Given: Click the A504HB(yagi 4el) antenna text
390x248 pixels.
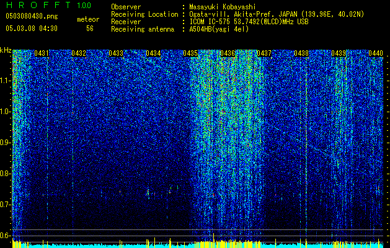Looking at the screenshot, I should [x=219, y=29].
